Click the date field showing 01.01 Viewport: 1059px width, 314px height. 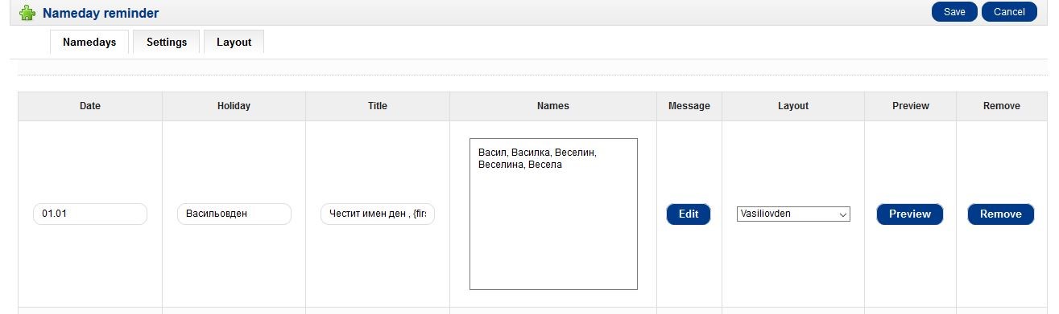click(x=90, y=214)
